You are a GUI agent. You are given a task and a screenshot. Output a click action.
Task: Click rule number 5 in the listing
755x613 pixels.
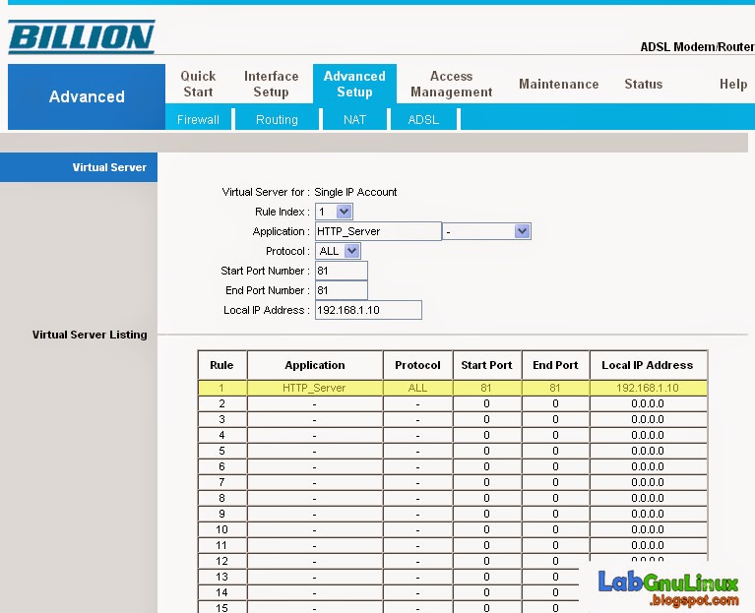(x=221, y=451)
